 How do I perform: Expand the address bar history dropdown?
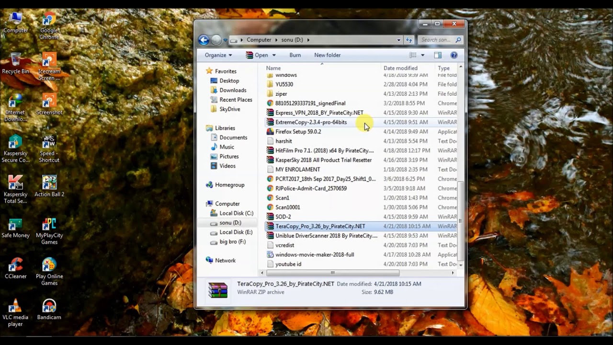tap(398, 40)
